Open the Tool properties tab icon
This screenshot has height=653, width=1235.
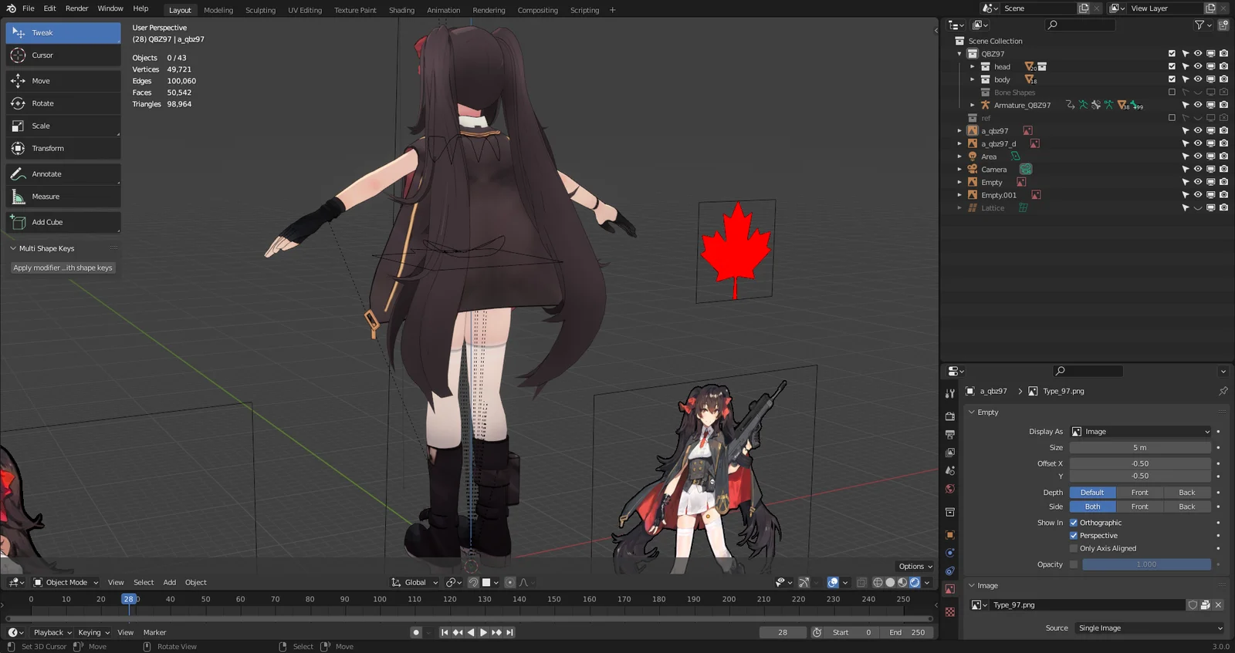(950, 393)
